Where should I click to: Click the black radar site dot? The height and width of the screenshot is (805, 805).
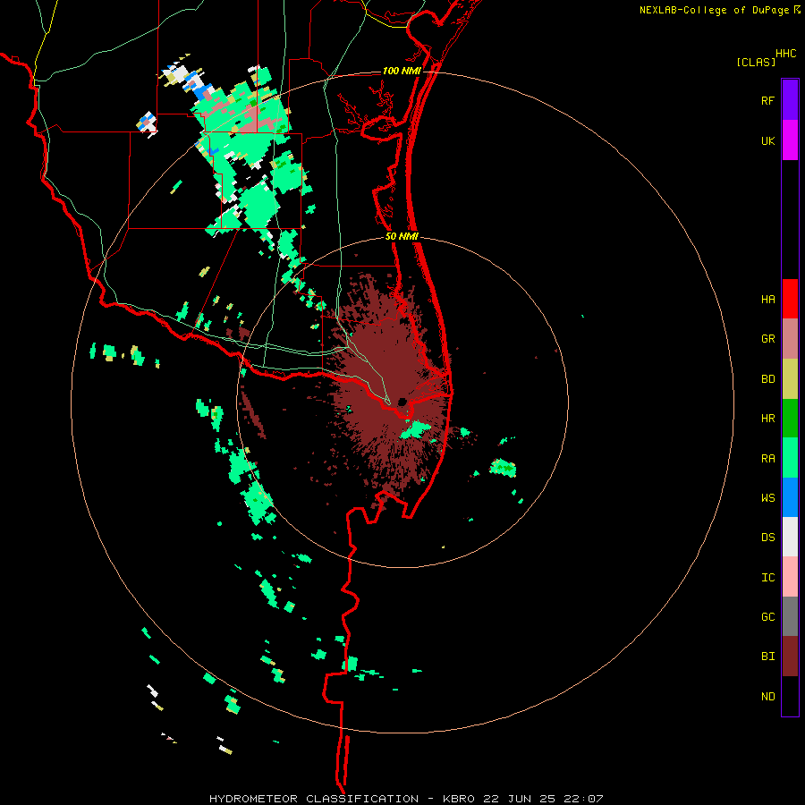coord(402,402)
